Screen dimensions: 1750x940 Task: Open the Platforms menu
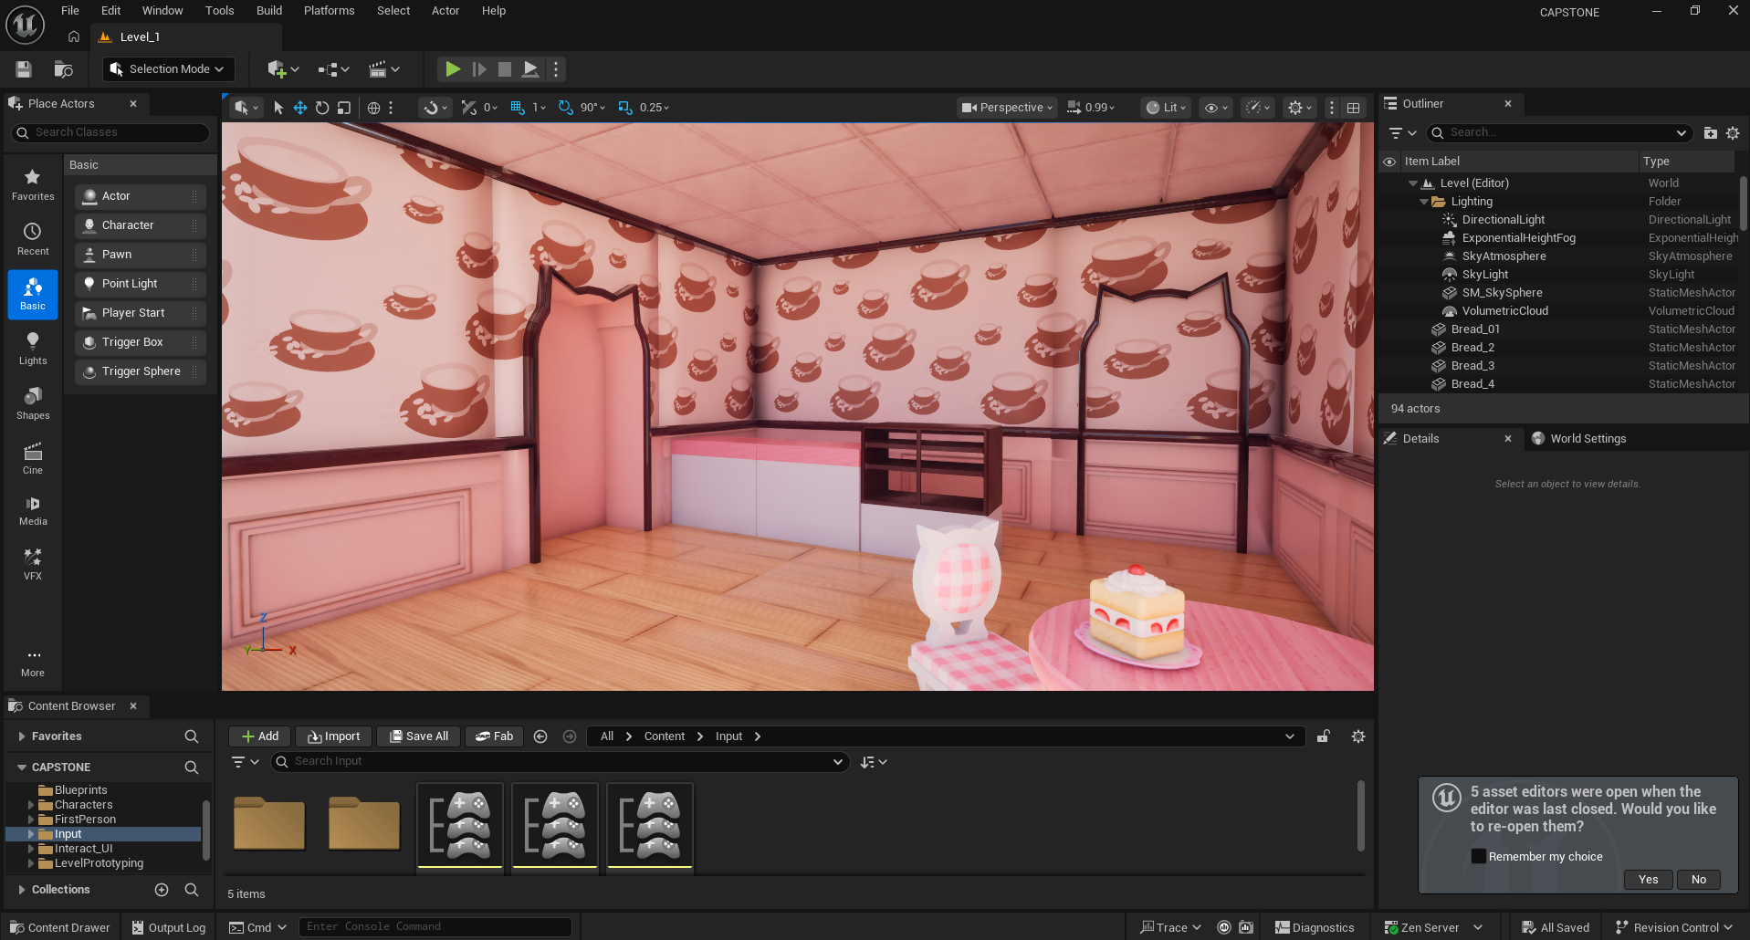tap(329, 11)
